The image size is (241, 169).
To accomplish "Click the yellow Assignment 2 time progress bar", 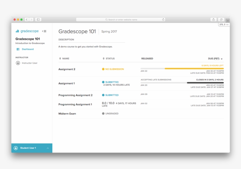I will coord(194,68).
